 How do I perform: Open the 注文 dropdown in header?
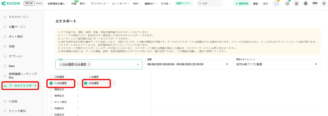click(x=266, y=4)
